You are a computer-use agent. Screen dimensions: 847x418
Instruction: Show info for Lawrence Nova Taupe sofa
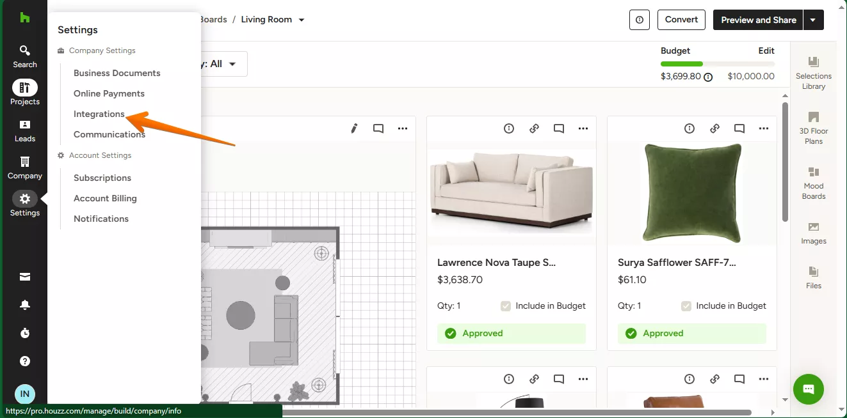(509, 128)
